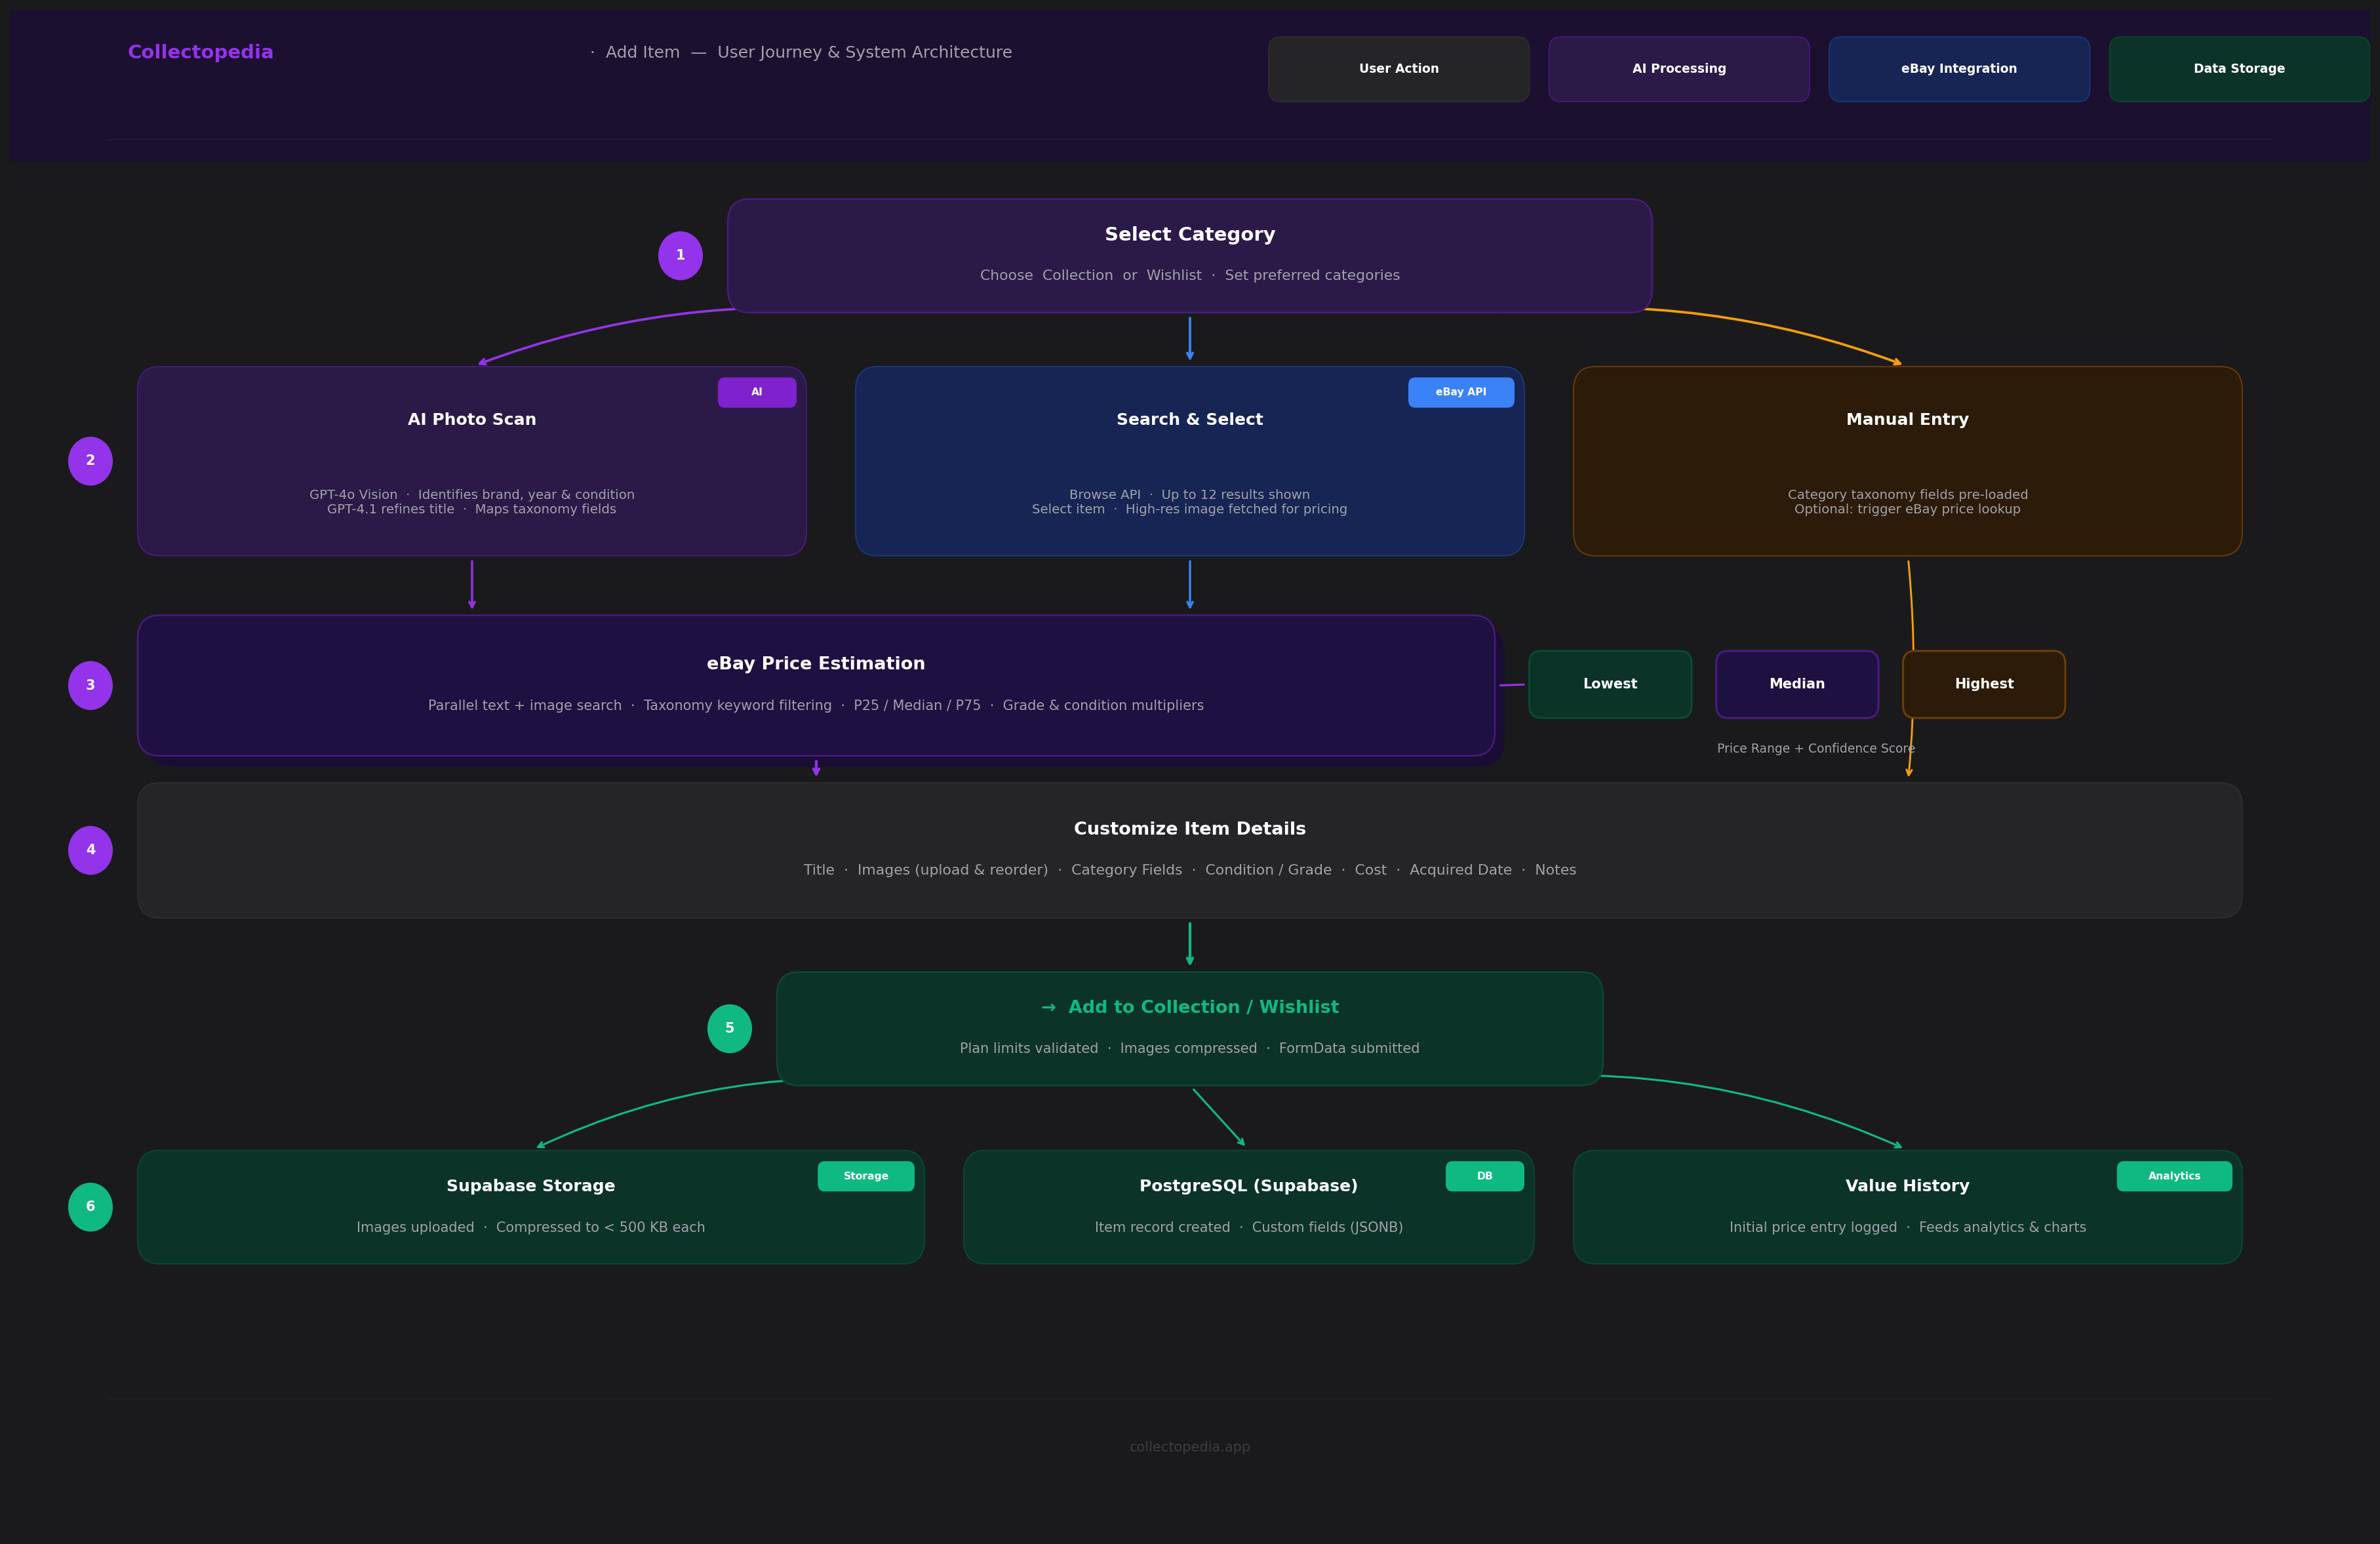Select step circle 1 beside Select Category
The height and width of the screenshot is (1544, 2380).
tap(681, 255)
